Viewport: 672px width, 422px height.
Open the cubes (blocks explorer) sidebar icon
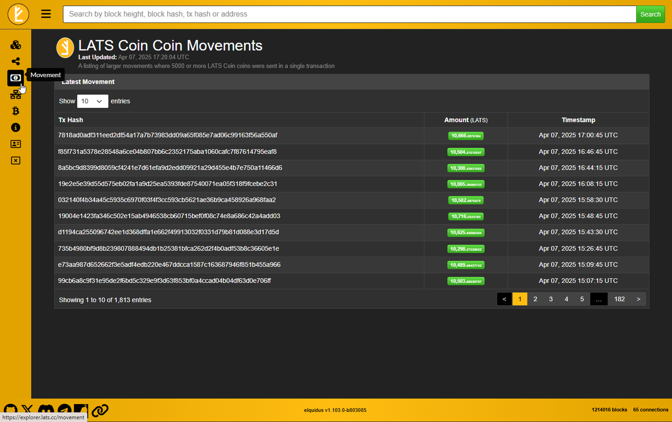16,45
